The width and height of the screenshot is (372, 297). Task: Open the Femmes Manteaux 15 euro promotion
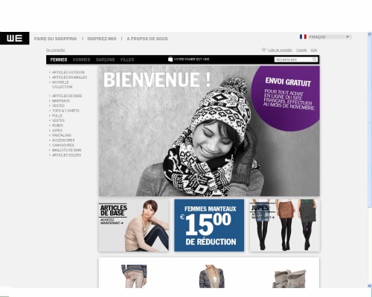[x=209, y=225]
